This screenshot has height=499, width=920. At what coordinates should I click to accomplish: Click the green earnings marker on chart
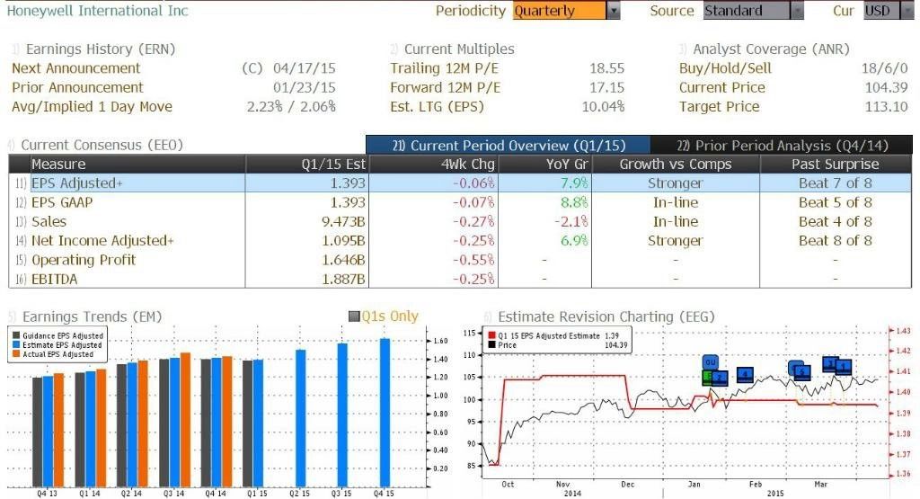pos(707,378)
